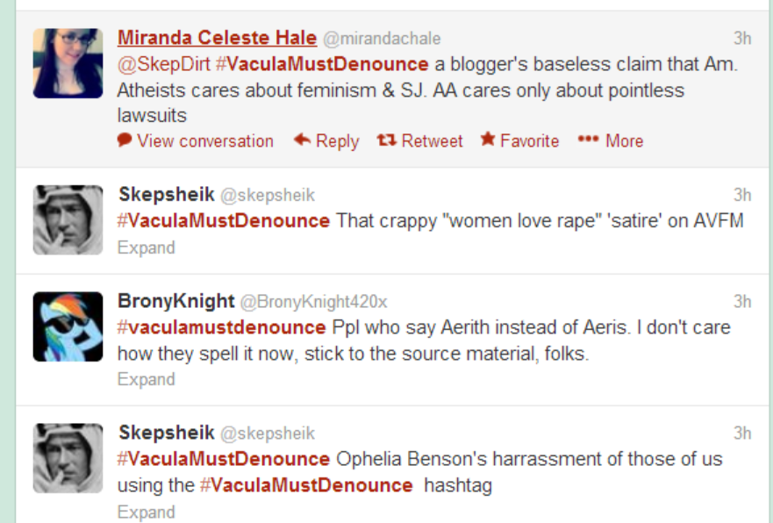Click the Favorite star icon
Image resolution: width=773 pixels, height=523 pixels.
click(488, 140)
